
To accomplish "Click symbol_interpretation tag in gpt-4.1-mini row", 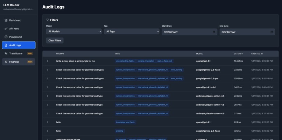I will click(125, 87).
